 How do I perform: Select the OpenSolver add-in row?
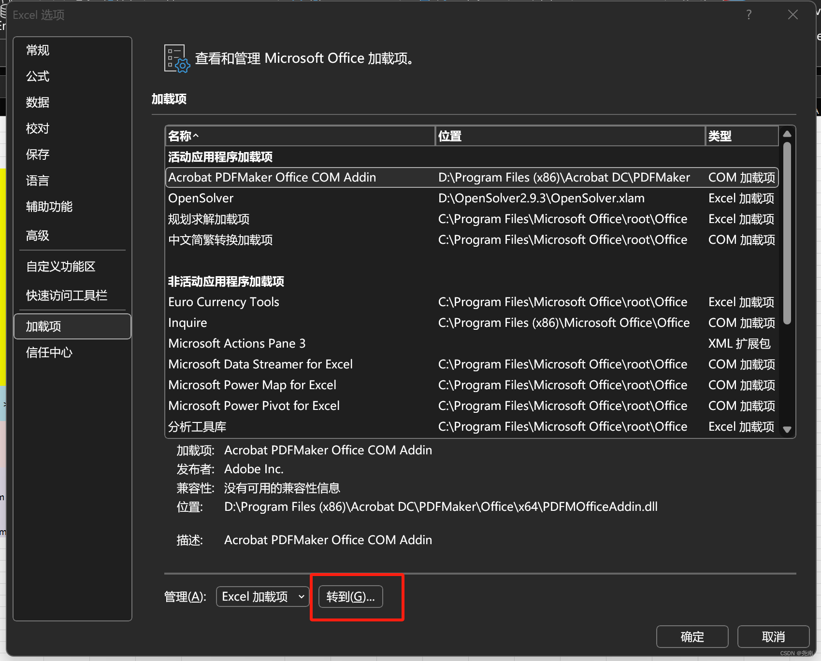[201, 198]
